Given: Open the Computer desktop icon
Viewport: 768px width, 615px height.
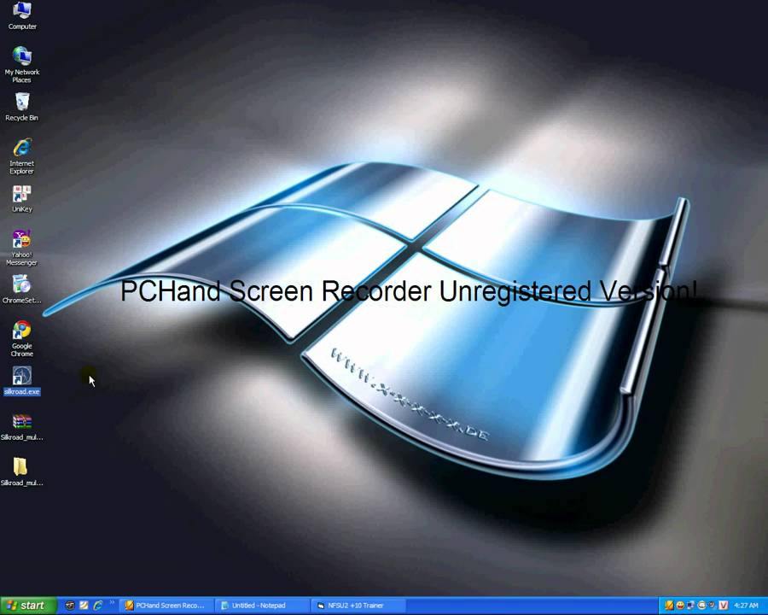Looking at the screenshot, I should click(x=22, y=15).
